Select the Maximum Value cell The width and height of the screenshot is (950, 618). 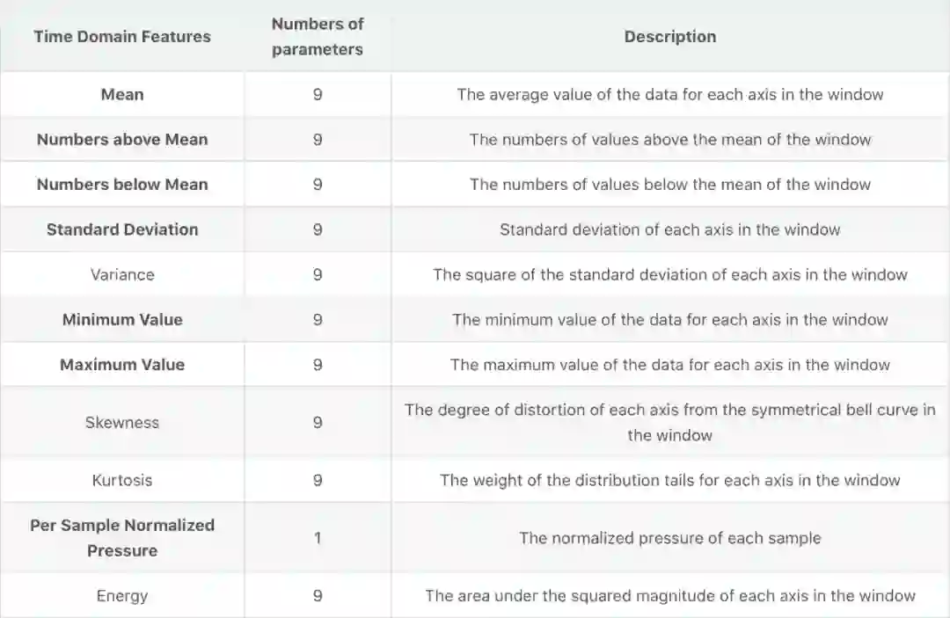coord(122,365)
